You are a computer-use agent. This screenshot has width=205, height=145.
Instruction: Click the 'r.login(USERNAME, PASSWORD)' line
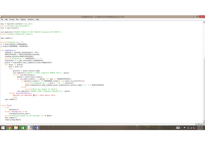click(x=14, y=46)
